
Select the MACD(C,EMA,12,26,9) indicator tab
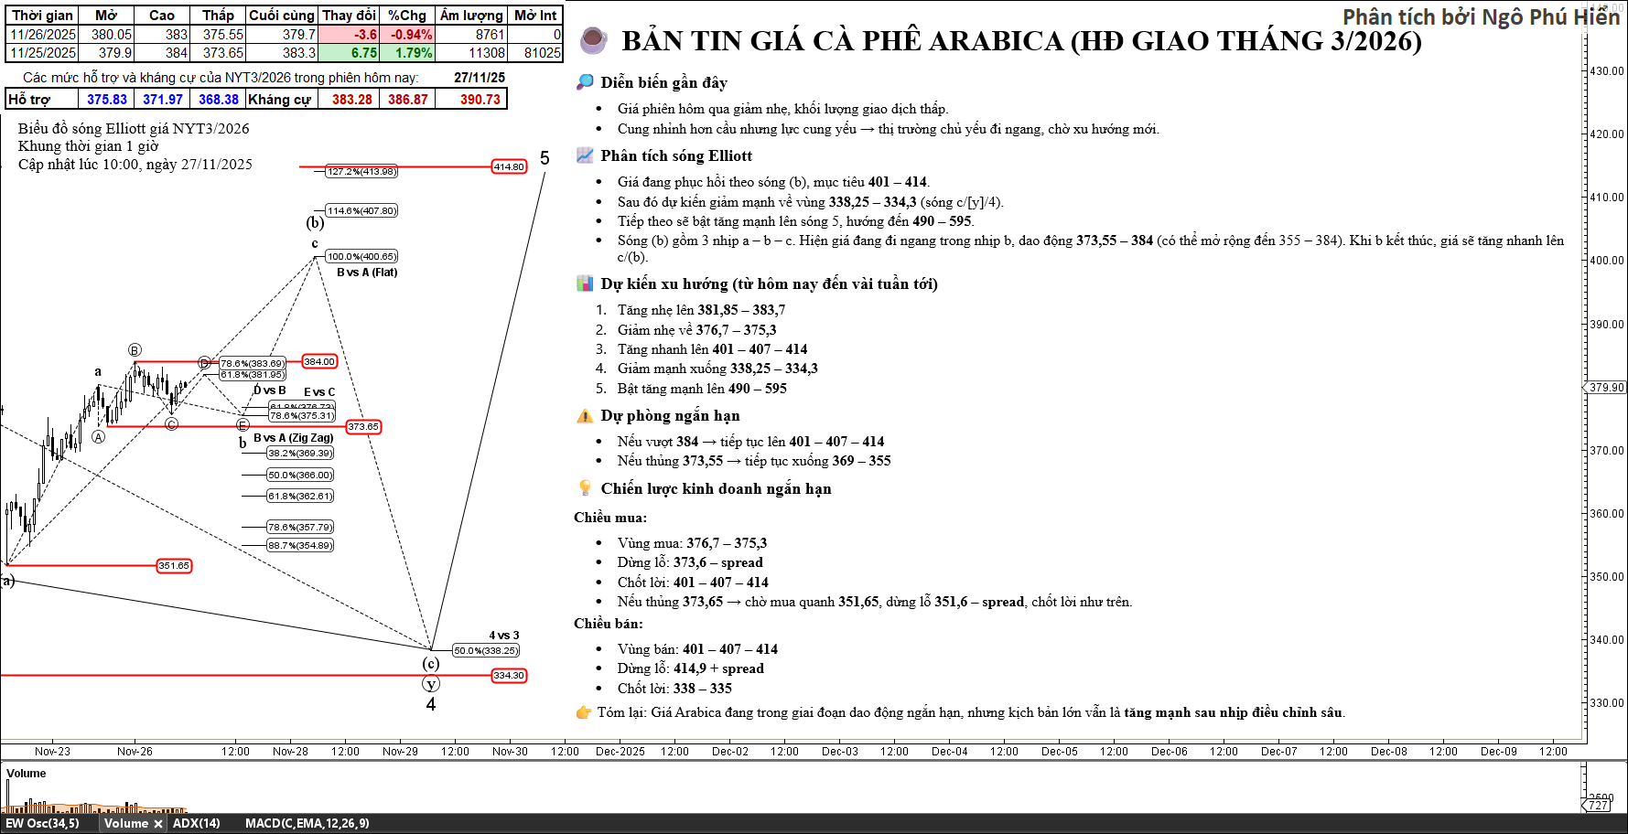(x=307, y=823)
